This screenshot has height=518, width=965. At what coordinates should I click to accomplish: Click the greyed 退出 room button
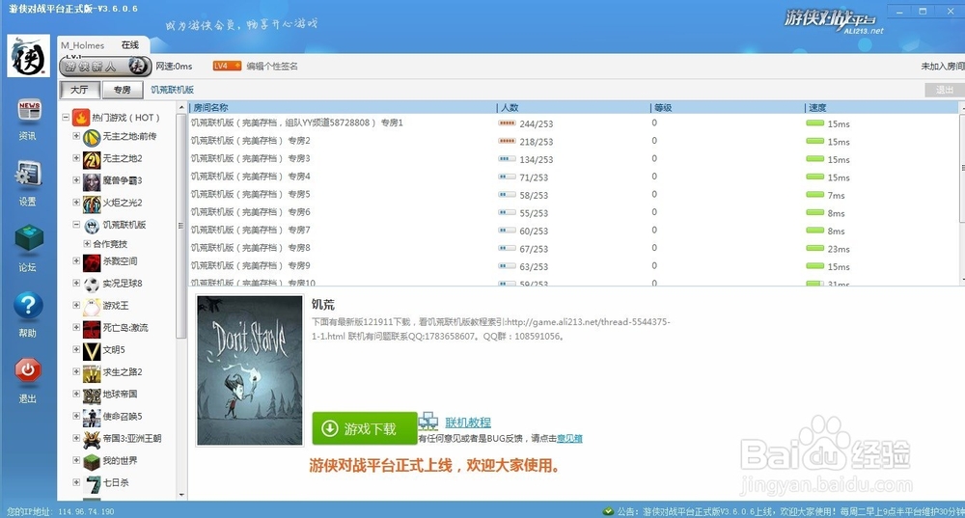pos(944,90)
